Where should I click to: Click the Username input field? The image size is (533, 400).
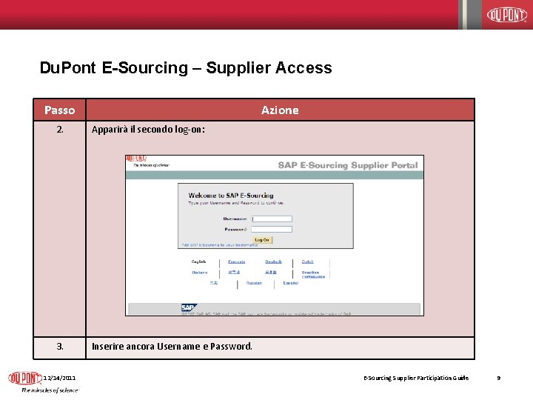pos(272,219)
